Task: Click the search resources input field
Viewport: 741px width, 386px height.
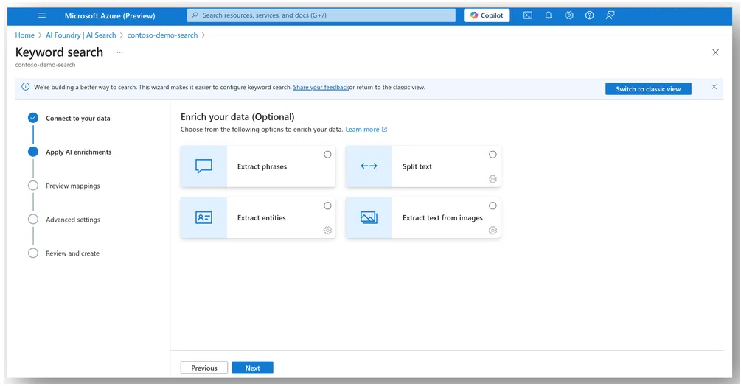Action: 321,15
